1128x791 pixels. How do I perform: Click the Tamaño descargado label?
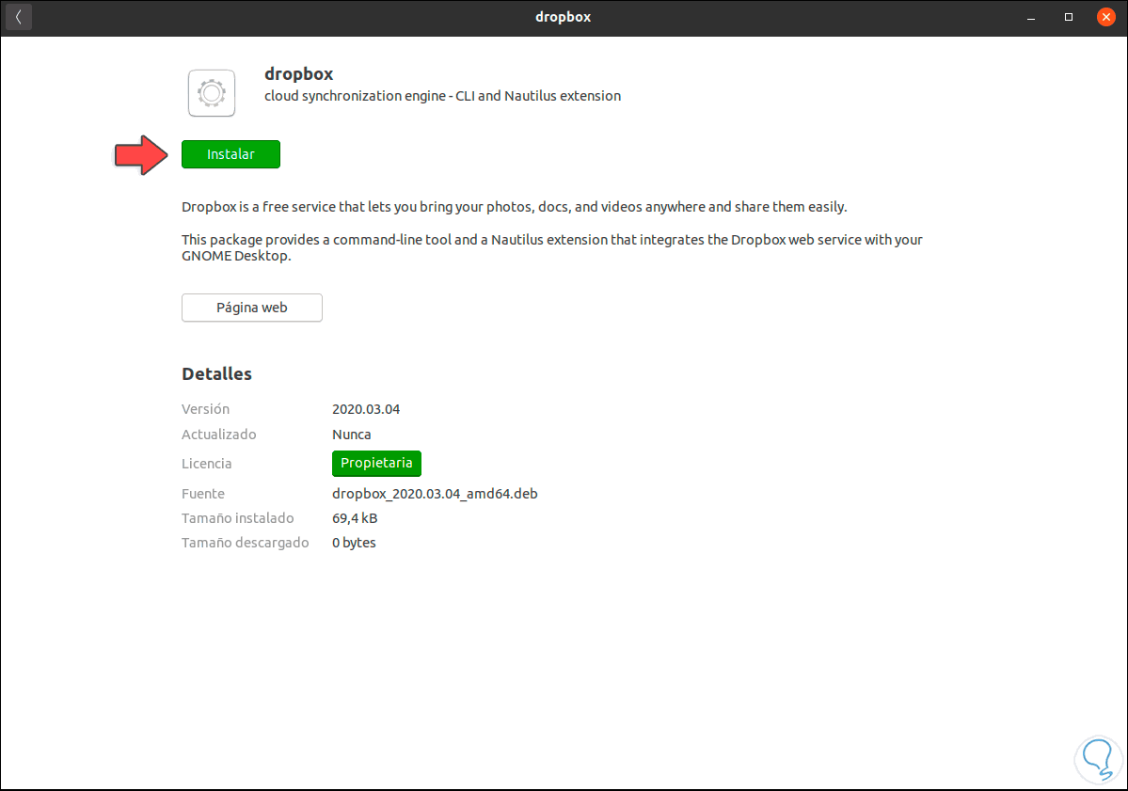[246, 543]
